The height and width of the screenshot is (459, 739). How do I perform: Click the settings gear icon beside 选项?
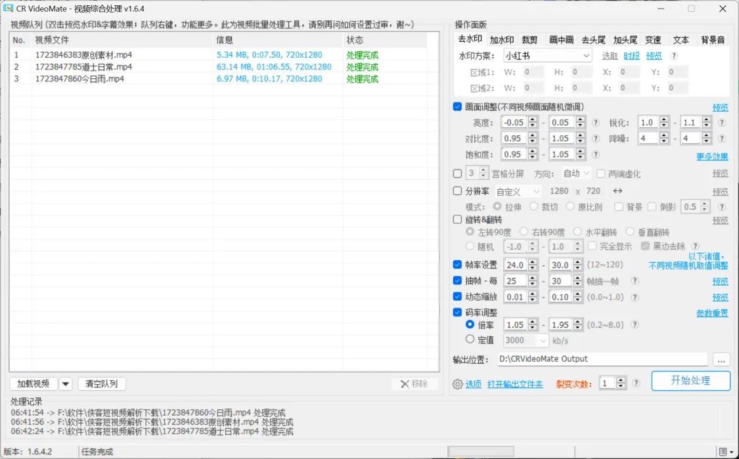click(x=458, y=384)
